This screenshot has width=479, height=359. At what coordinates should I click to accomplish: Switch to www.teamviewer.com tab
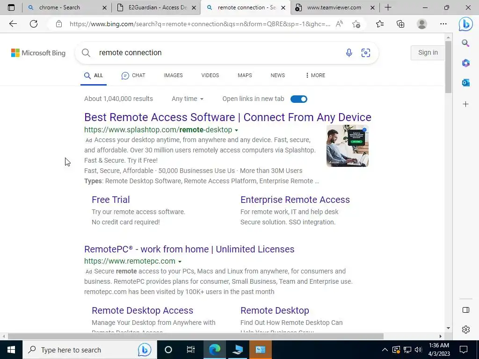tap(334, 7)
